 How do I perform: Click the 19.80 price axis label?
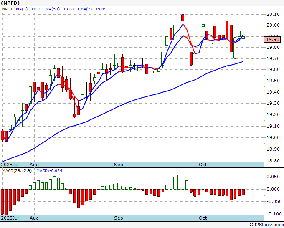273,48
